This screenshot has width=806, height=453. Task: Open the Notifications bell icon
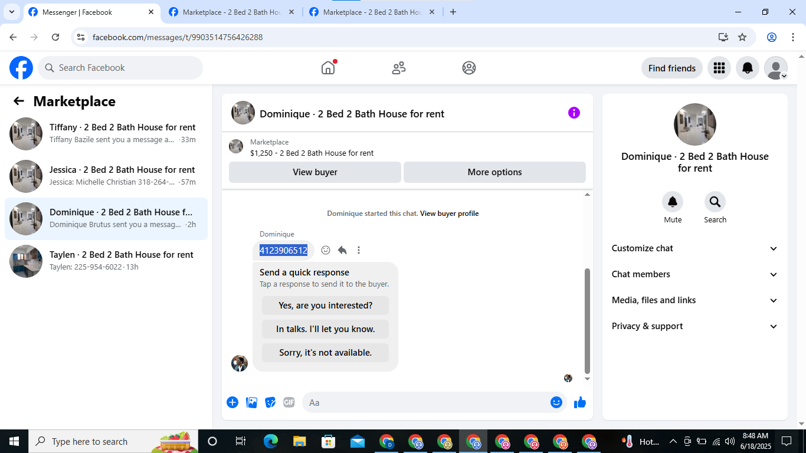coord(748,68)
